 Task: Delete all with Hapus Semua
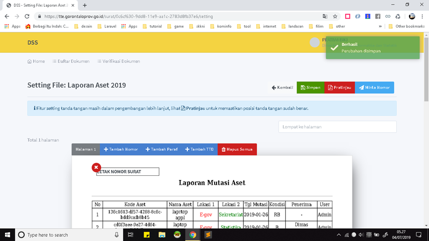click(x=237, y=149)
